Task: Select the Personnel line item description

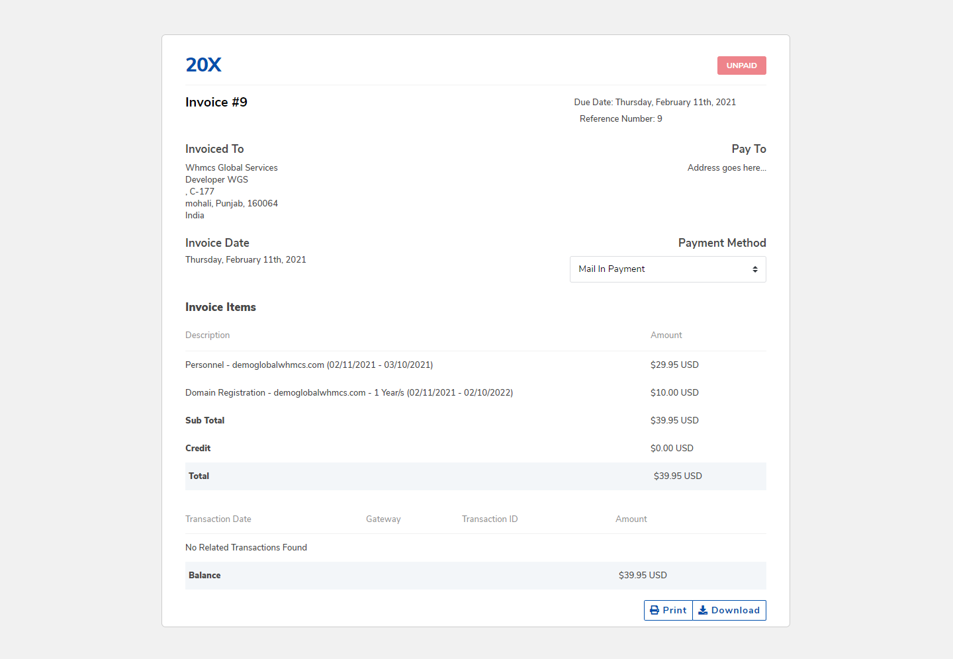Action: pyautogui.click(x=309, y=365)
